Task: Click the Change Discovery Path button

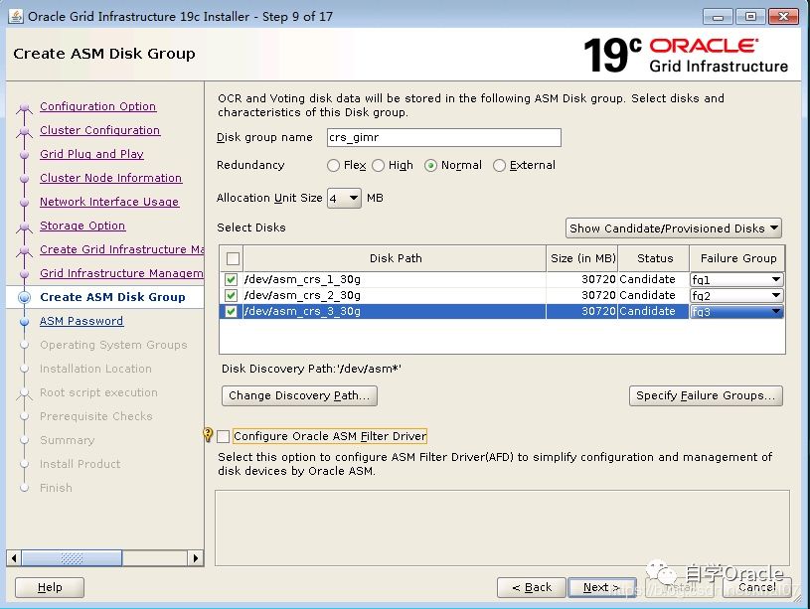Action: pyautogui.click(x=298, y=395)
